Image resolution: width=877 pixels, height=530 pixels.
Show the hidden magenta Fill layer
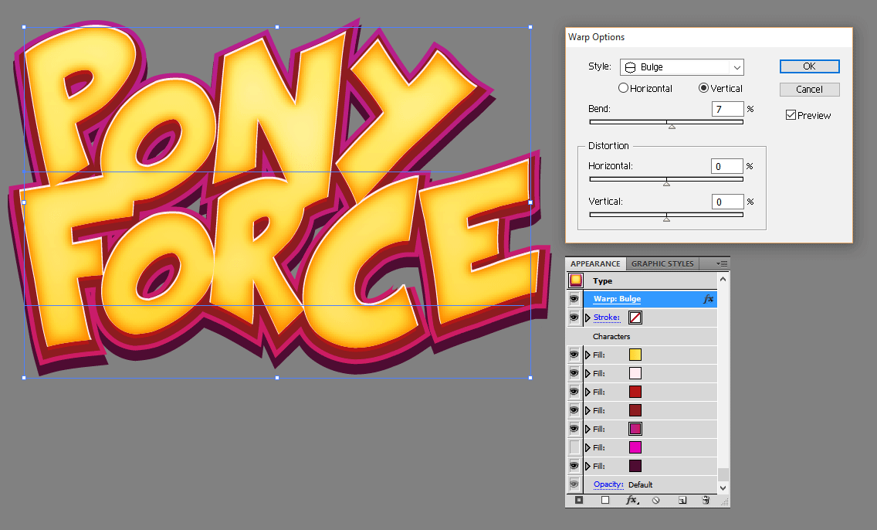(574, 447)
